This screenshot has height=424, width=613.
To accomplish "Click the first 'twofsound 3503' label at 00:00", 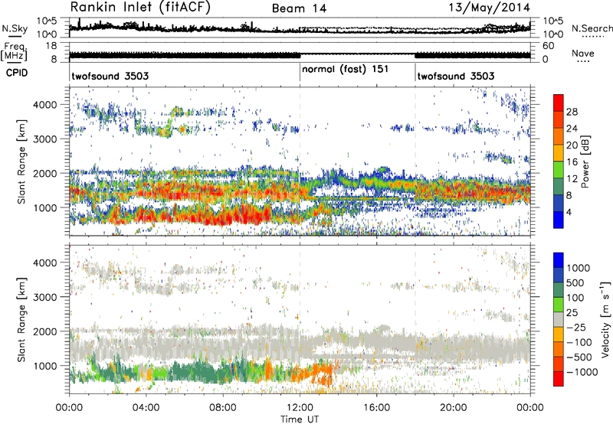I will (110, 76).
